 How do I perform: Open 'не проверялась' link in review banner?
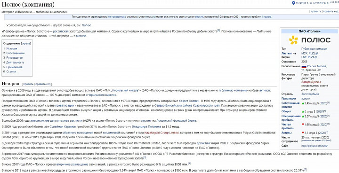pos(117,16)
